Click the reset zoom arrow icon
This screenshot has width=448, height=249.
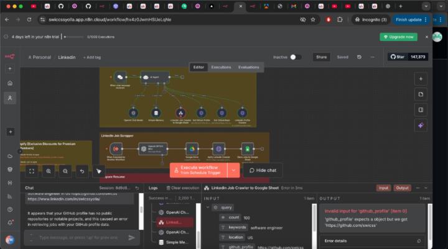coord(82,170)
